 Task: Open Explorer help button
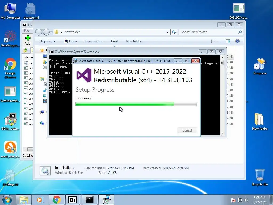tap(238, 41)
